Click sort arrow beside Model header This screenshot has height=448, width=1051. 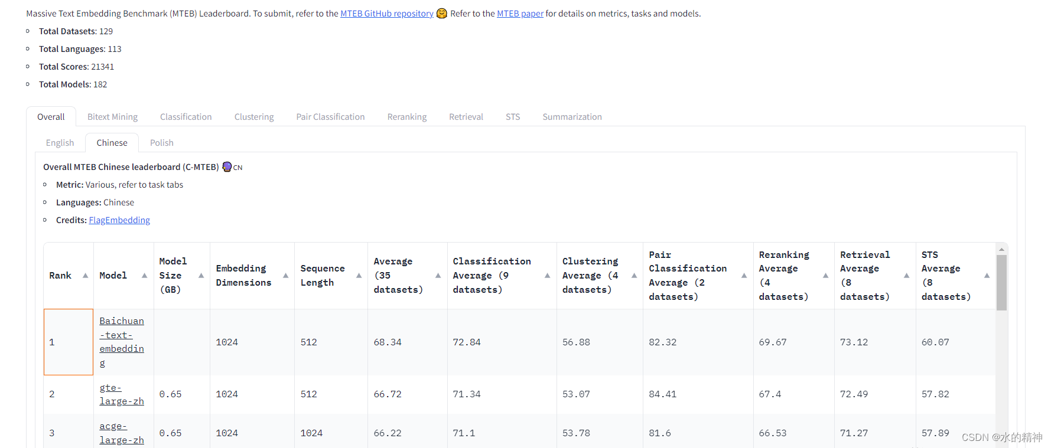pyautogui.click(x=144, y=276)
